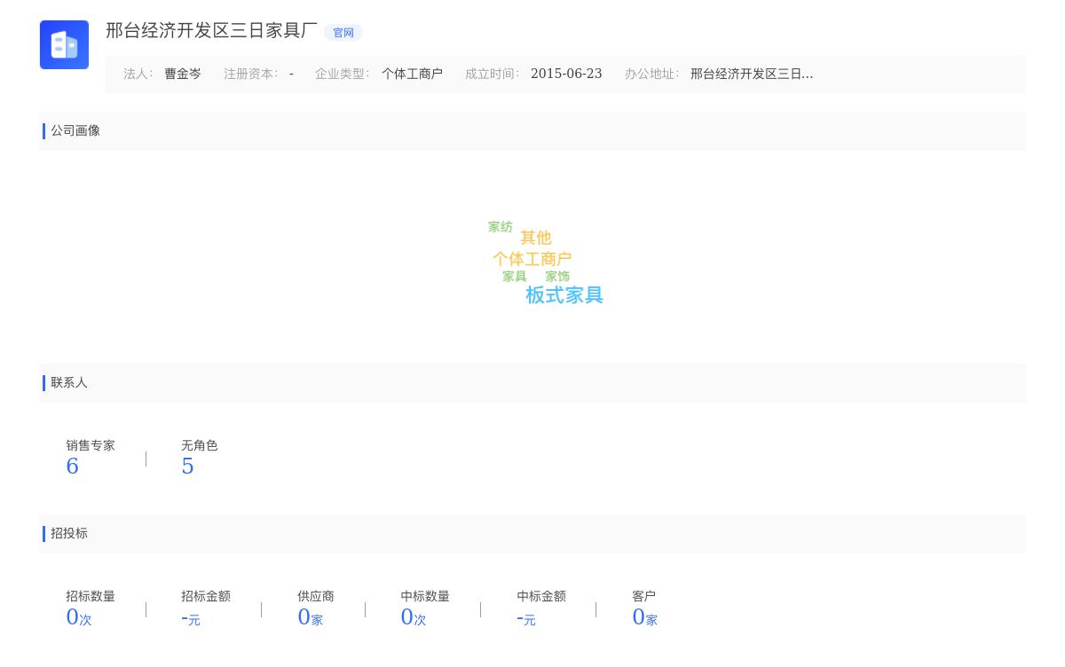Select word cloud tag 家饰

click(x=557, y=277)
